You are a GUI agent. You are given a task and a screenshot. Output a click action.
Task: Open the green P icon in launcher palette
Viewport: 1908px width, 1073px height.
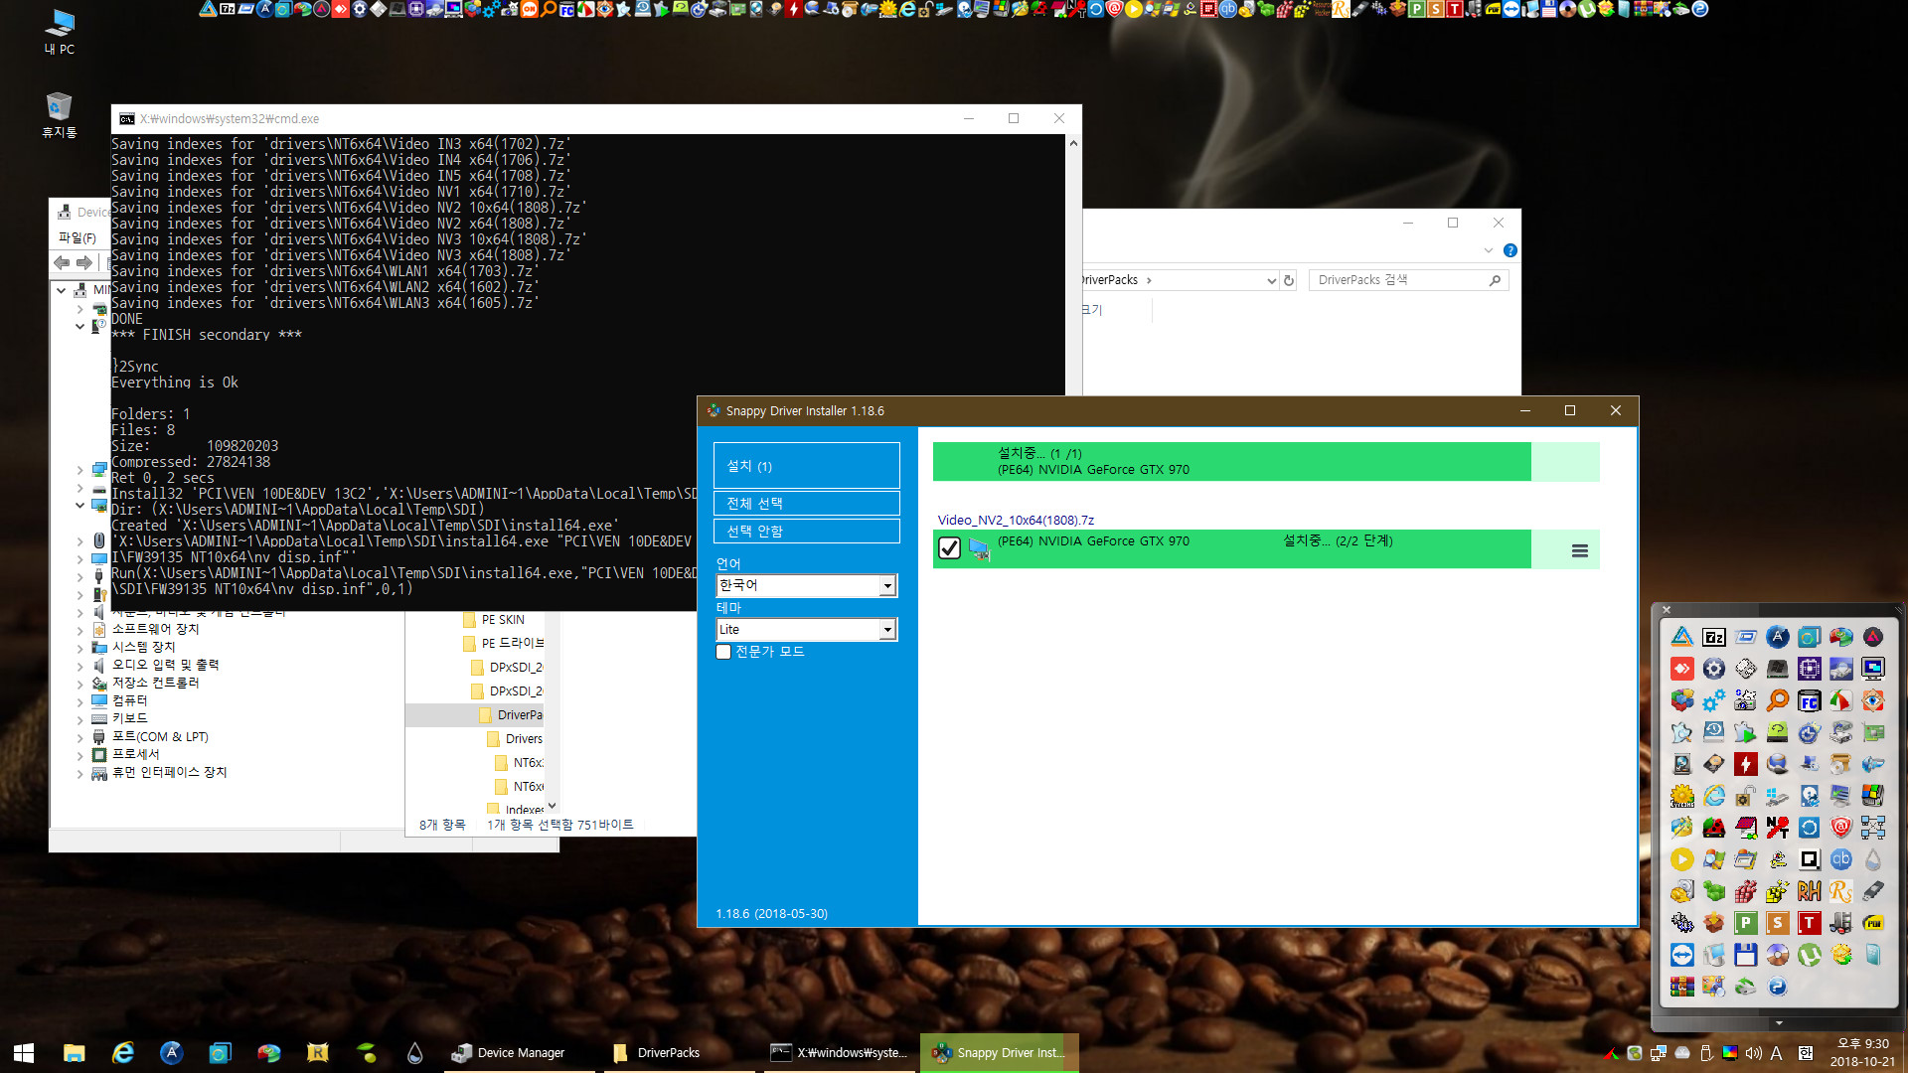point(1746,923)
